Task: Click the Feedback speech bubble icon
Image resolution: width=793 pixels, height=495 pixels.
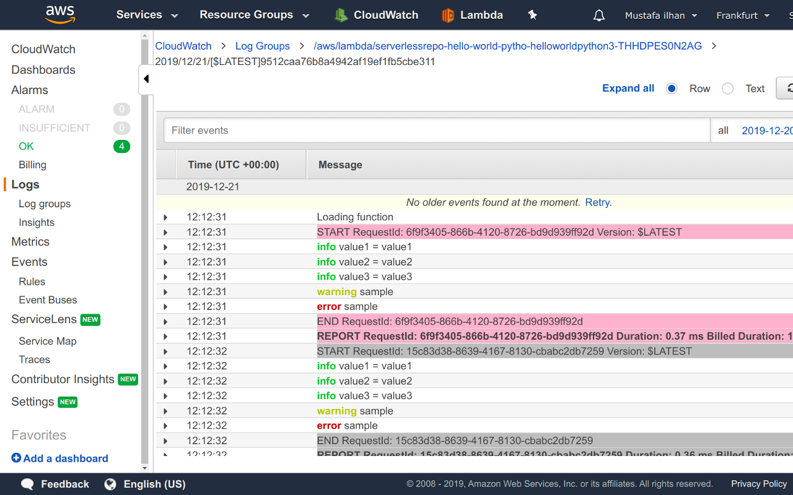Action: pos(27,484)
